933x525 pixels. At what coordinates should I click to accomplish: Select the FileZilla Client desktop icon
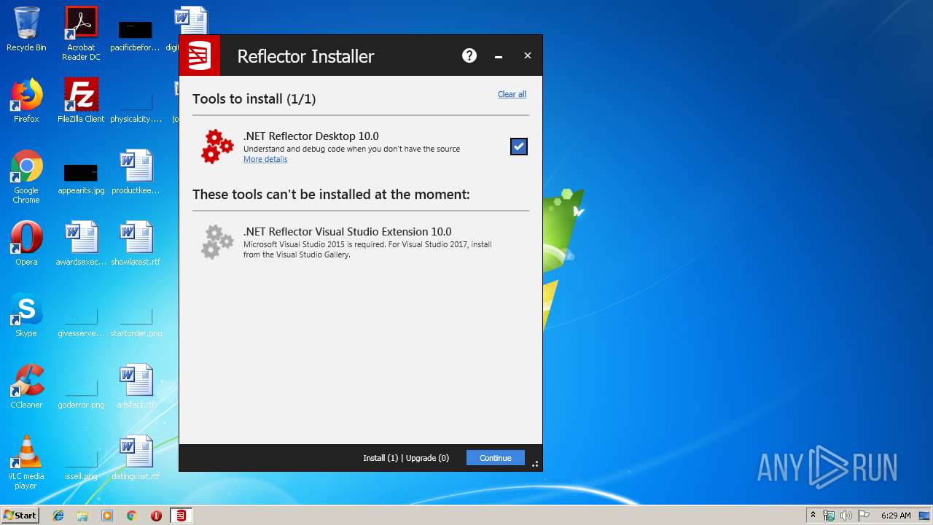(x=81, y=101)
